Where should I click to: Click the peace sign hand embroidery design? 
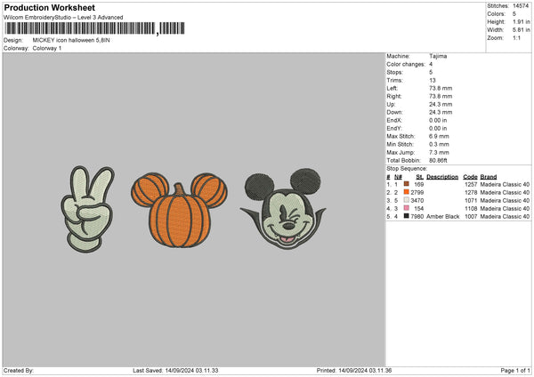click(87, 209)
